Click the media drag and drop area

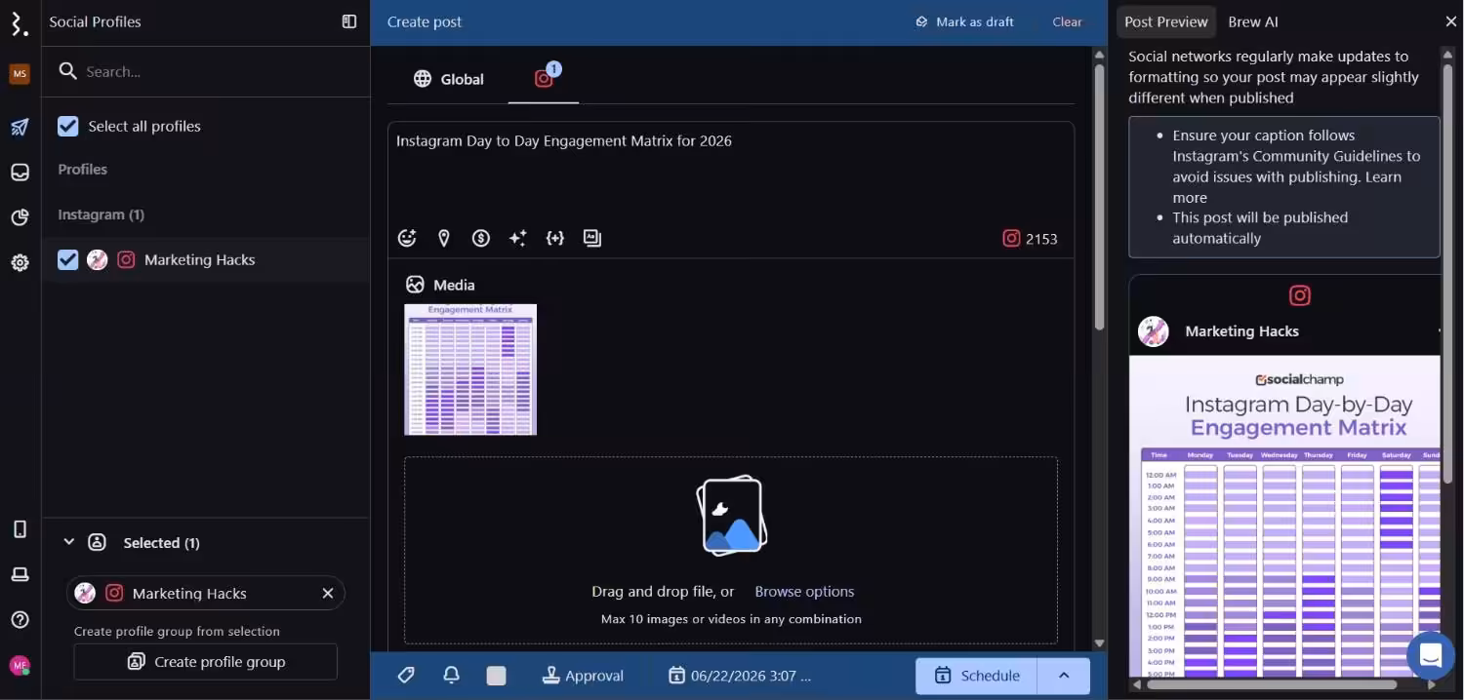click(x=731, y=550)
